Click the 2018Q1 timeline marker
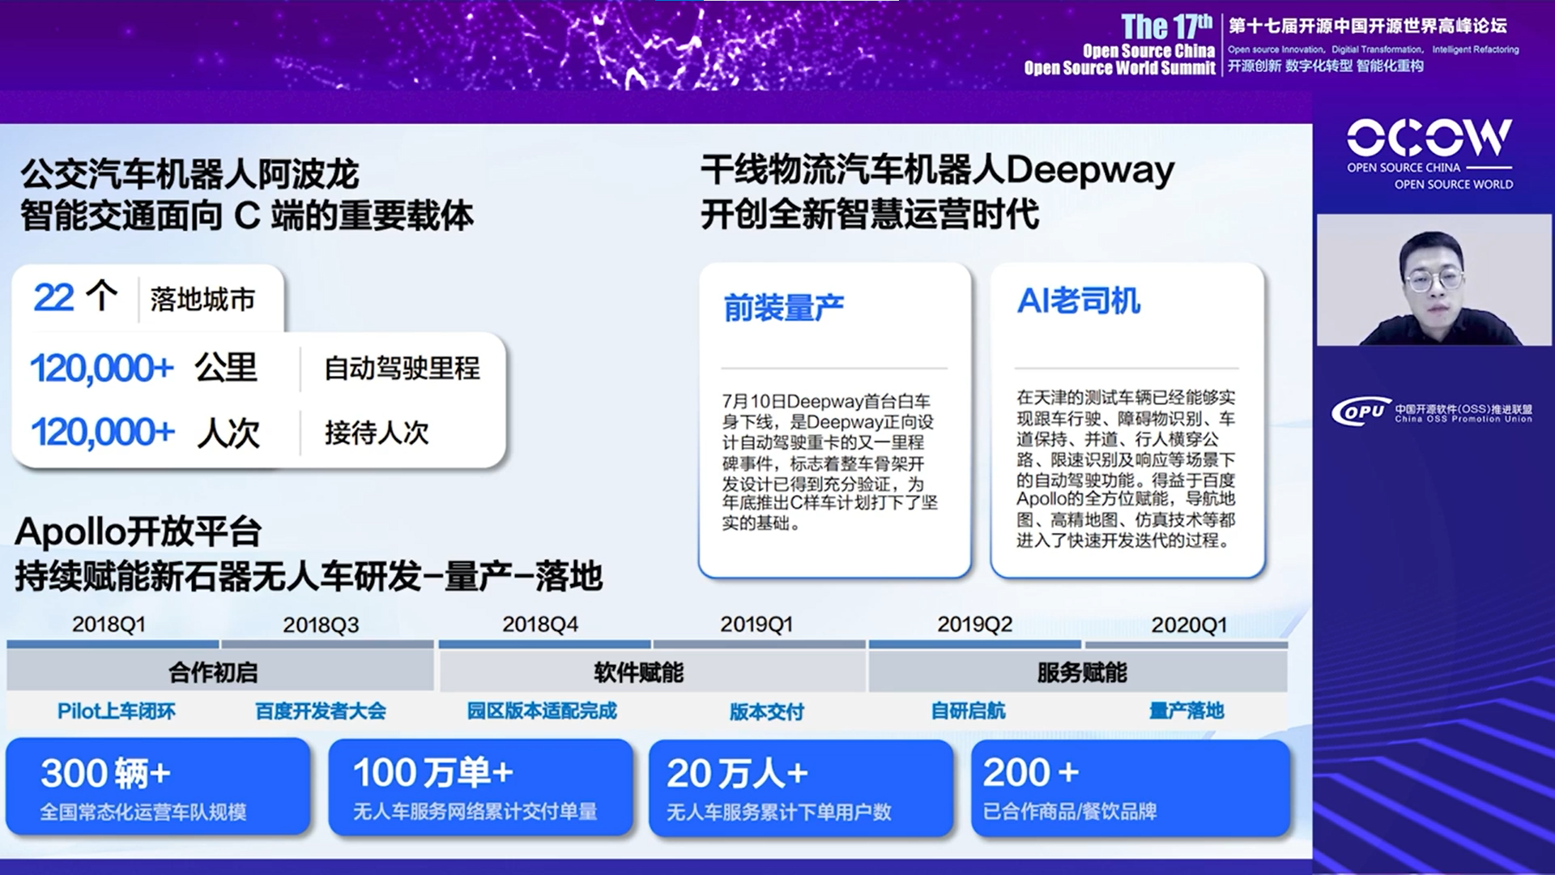 pos(109,625)
